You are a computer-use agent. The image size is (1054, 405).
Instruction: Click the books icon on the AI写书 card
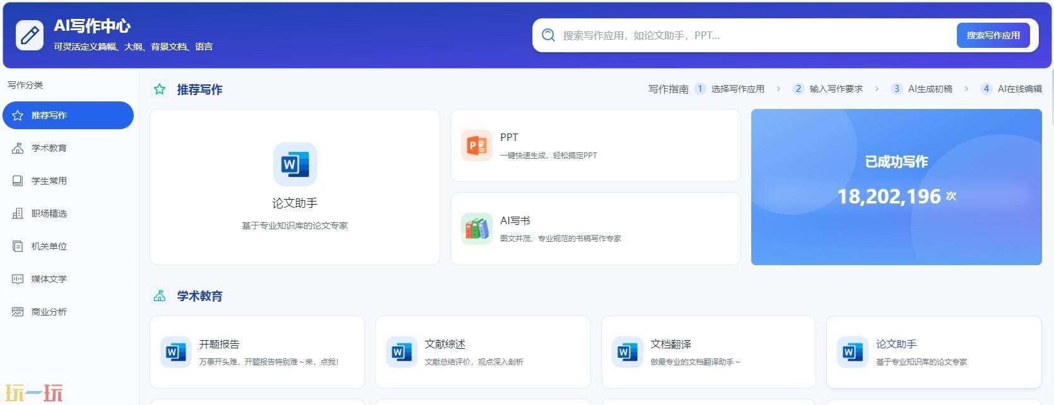click(477, 229)
